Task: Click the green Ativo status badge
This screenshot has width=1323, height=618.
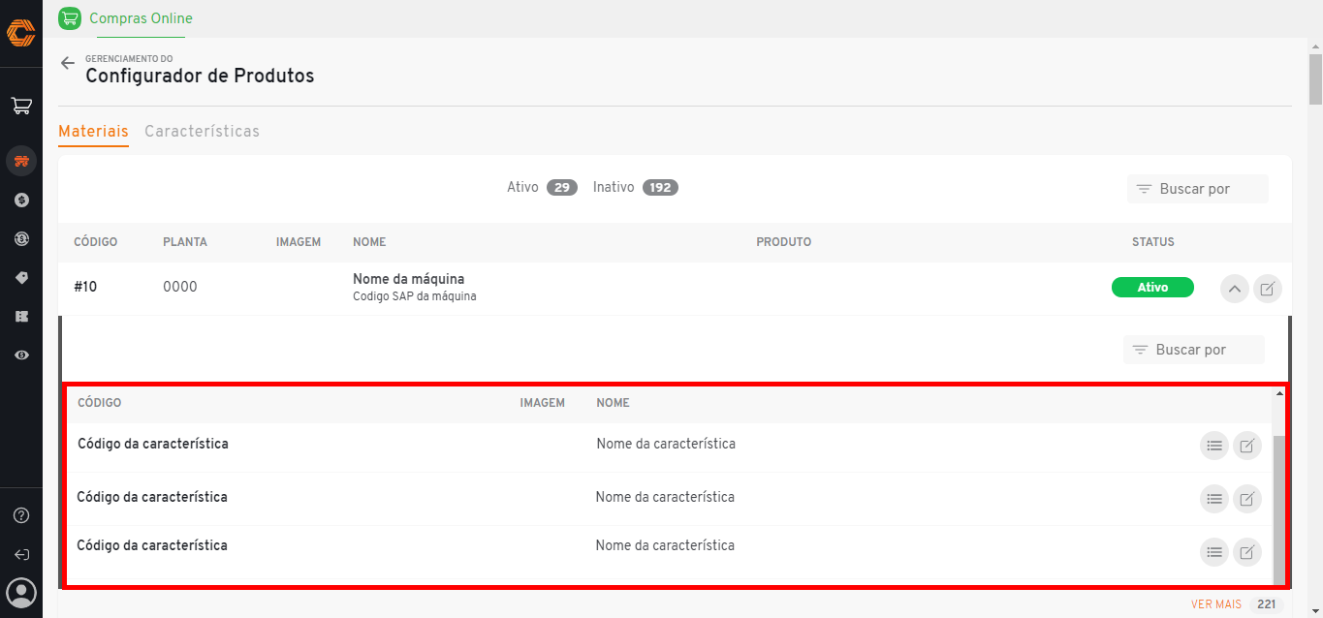Action: [x=1152, y=288]
